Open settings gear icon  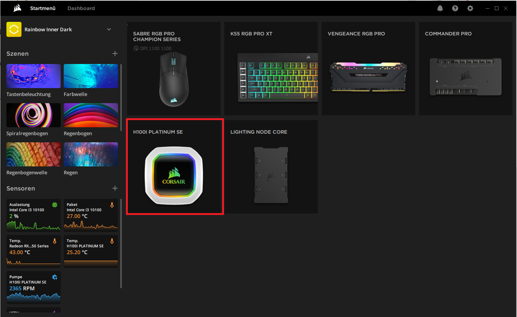point(470,8)
